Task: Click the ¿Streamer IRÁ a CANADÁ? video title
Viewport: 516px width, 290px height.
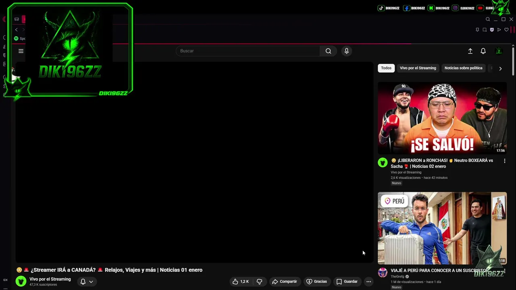Action: click(109, 270)
